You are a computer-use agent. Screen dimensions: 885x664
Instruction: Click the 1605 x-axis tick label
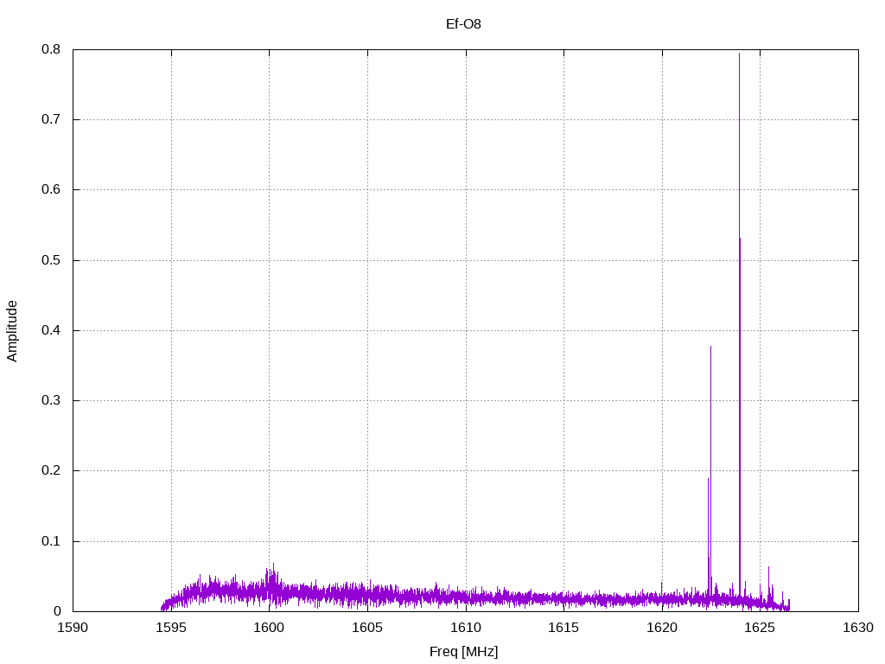pos(367,628)
